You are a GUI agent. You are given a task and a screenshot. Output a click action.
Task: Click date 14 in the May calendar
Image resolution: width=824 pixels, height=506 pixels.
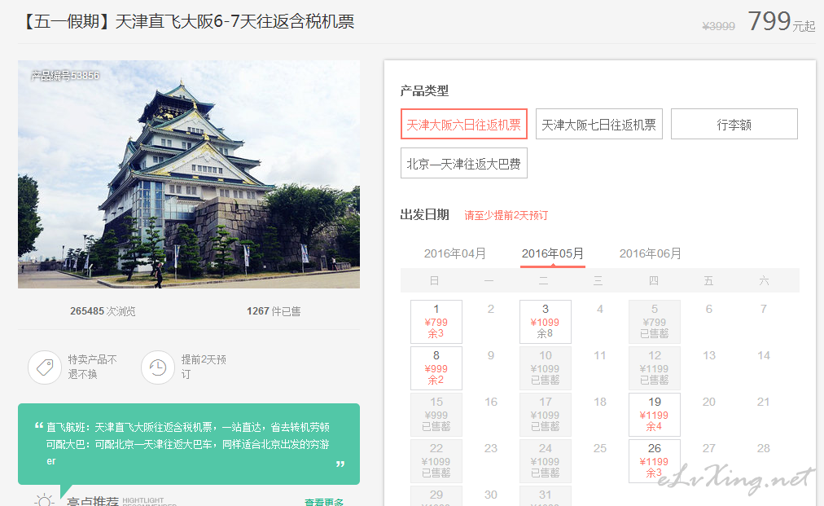(x=764, y=355)
